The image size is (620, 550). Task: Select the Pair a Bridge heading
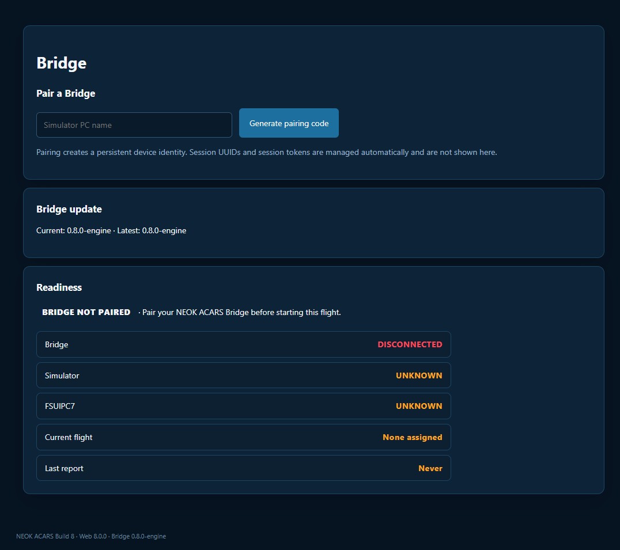coord(66,93)
